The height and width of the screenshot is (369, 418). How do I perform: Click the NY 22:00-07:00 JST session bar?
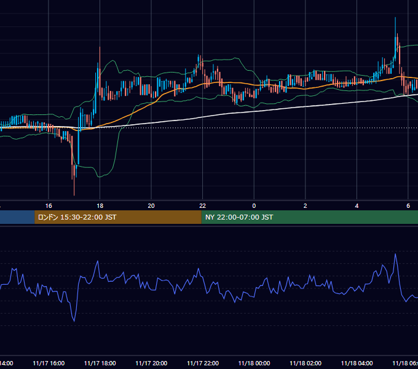click(309, 217)
